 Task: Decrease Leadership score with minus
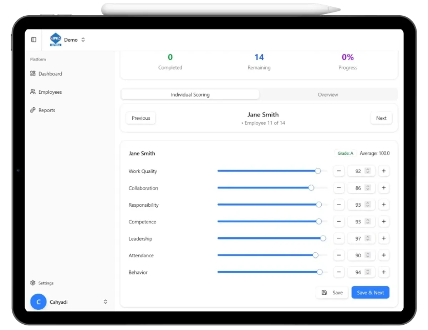(x=339, y=238)
